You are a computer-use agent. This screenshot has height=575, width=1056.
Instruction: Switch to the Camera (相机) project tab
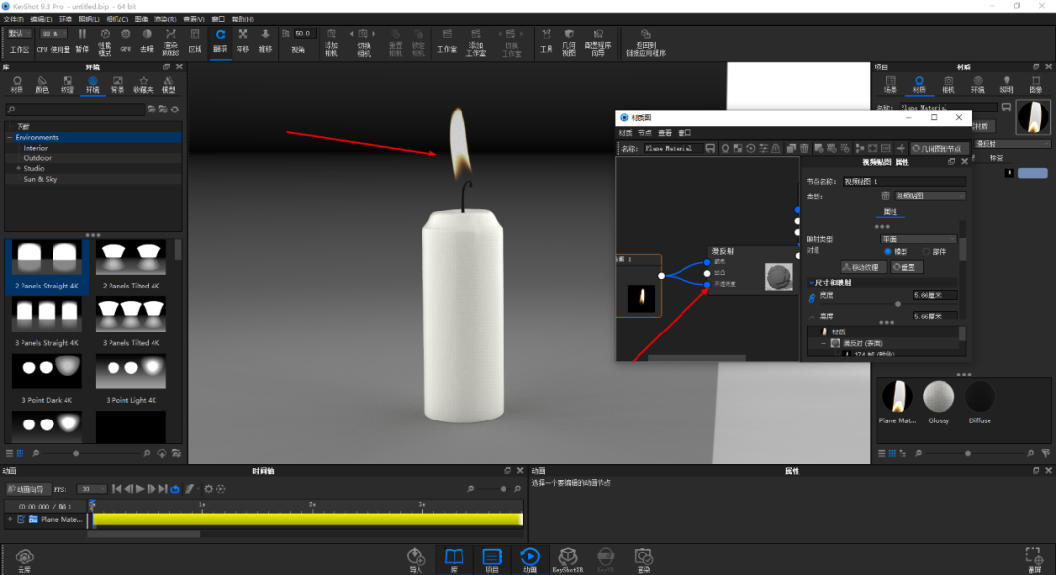coord(948,84)
